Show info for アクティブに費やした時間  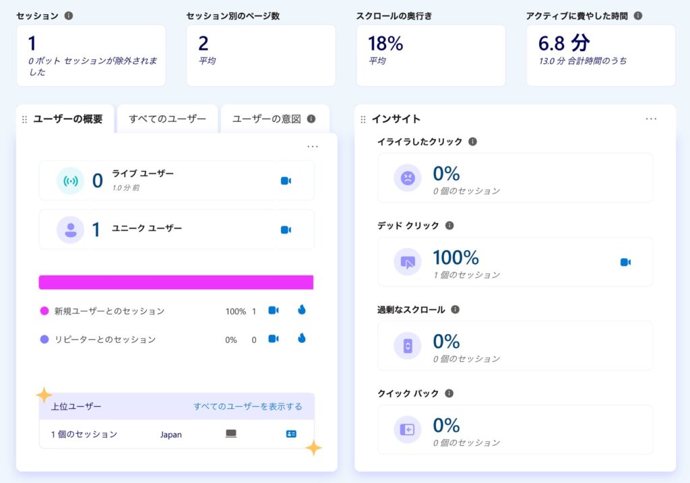click(638, 15)
